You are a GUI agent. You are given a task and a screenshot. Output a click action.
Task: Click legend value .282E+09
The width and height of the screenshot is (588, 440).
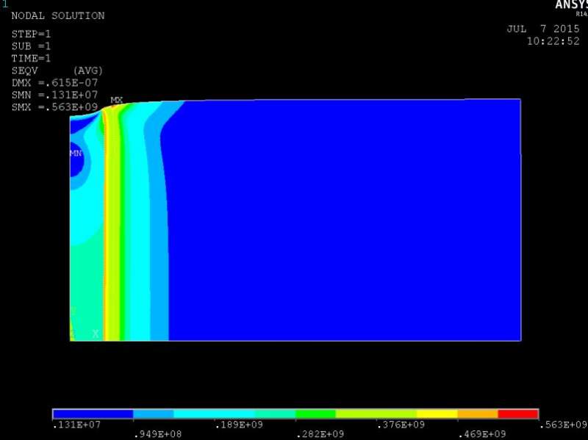point(320,434)
